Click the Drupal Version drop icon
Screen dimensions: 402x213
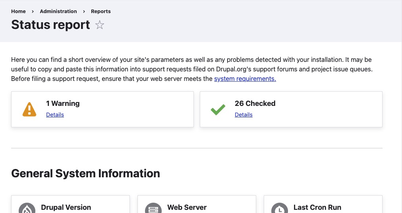[x=27, y=208]
